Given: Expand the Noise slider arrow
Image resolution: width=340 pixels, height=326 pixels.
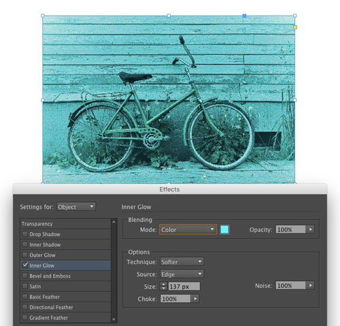Looking at the screenshot, I should pos(310,285).
